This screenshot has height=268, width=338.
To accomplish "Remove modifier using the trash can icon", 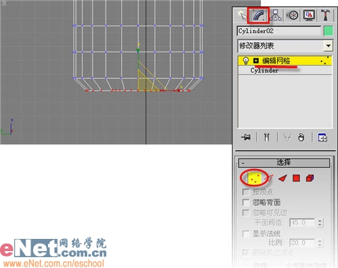I will pyautogui.click(x=301, y=137).
